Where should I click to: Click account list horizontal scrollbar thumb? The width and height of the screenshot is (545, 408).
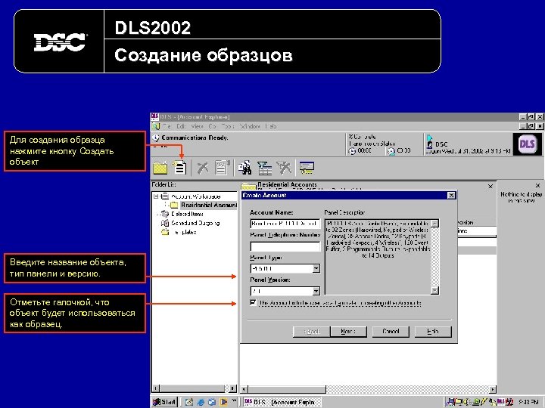tap(287, 389)
